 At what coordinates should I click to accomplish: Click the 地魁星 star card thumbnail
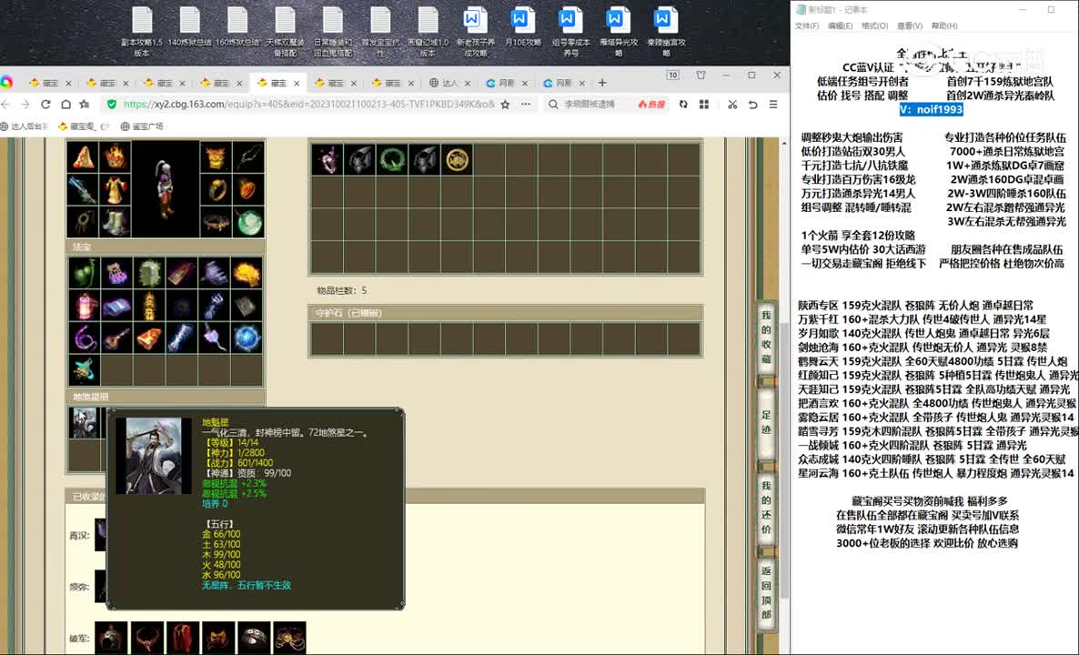pos(84,422)
